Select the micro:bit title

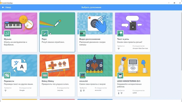[84, 81]
